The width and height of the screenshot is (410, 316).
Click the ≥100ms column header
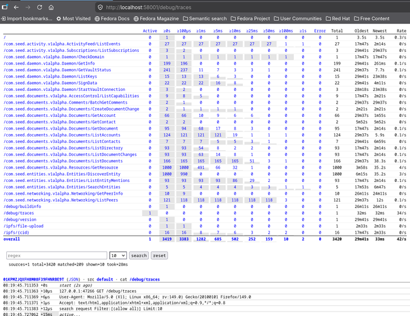(x=285, y=30)
